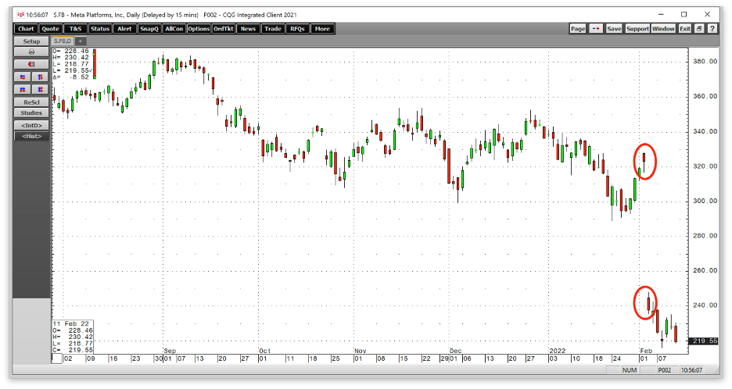Open the Quote window button
732x389 pixels.
[x=50, y=29]
